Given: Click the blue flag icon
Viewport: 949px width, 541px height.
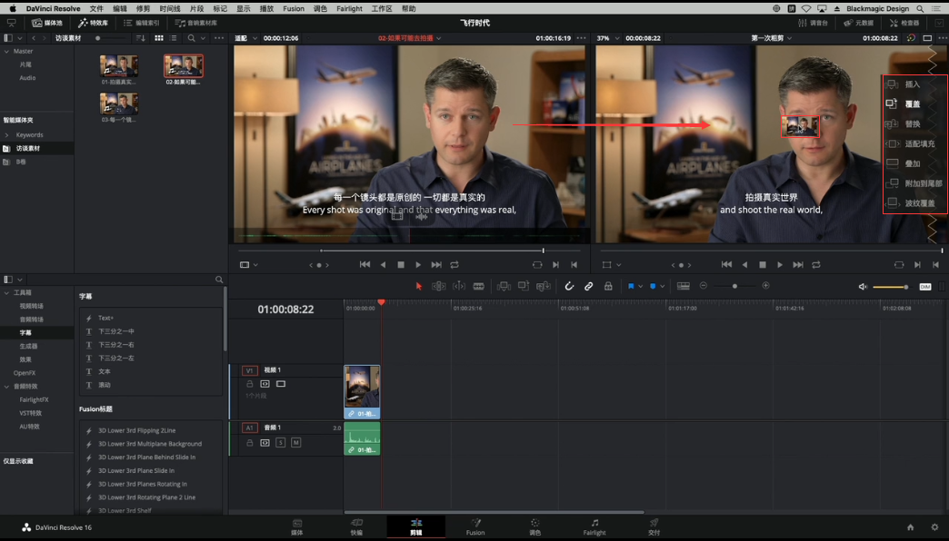Looking at the screenshot, I should click(631, 286).
